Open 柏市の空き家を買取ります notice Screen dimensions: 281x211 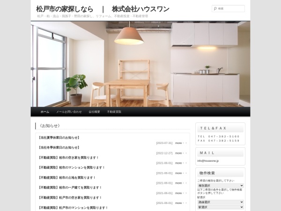coord(68,158)
